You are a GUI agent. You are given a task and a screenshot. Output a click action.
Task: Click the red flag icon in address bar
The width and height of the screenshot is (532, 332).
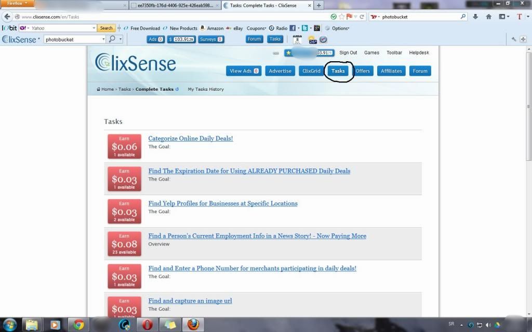coord(349,16)
